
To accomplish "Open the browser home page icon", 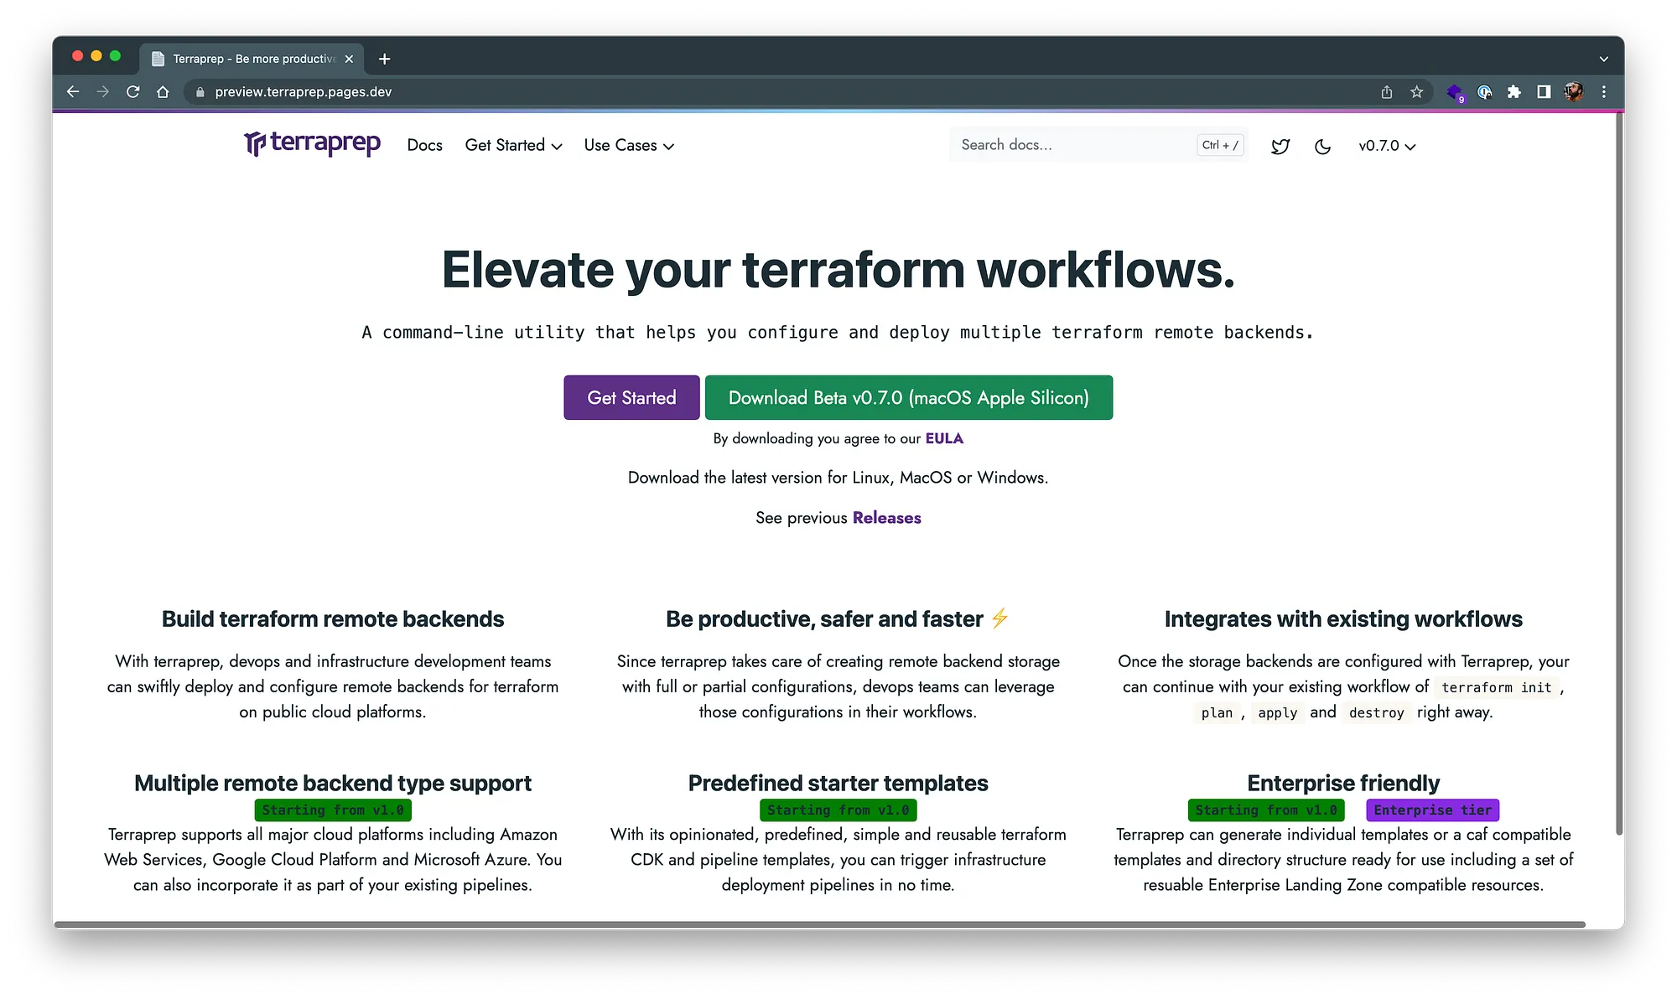I will [x=163, y=91].
